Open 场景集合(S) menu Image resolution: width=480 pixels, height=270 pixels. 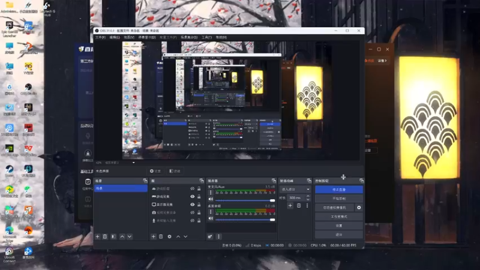click(x=189, y=37)
